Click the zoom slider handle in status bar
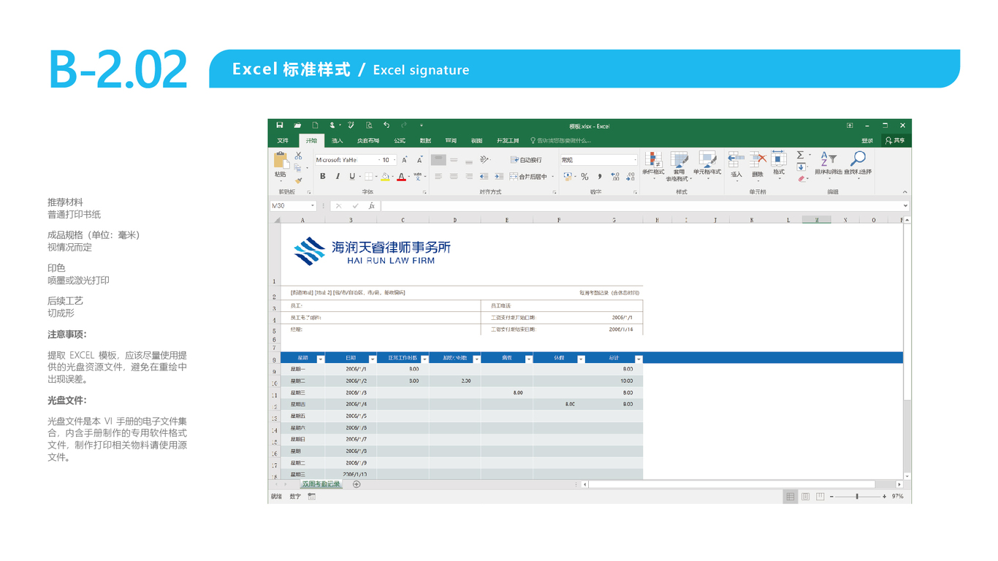The height and width of the screenshot is (561, 998). (x=857, y=497)
